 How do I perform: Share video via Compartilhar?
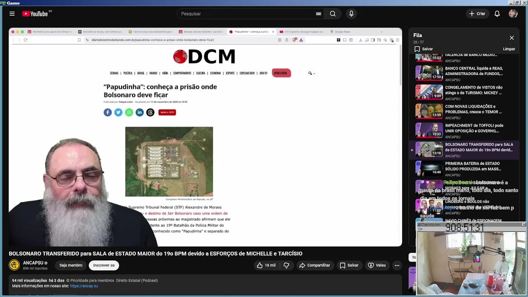[x=315, y=265]
